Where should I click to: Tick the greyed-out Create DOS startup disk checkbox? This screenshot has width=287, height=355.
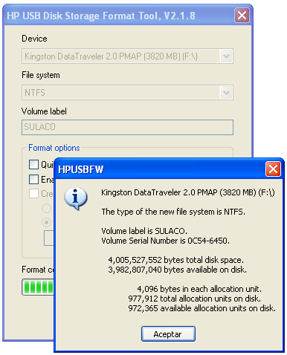(x=33, y=194)
